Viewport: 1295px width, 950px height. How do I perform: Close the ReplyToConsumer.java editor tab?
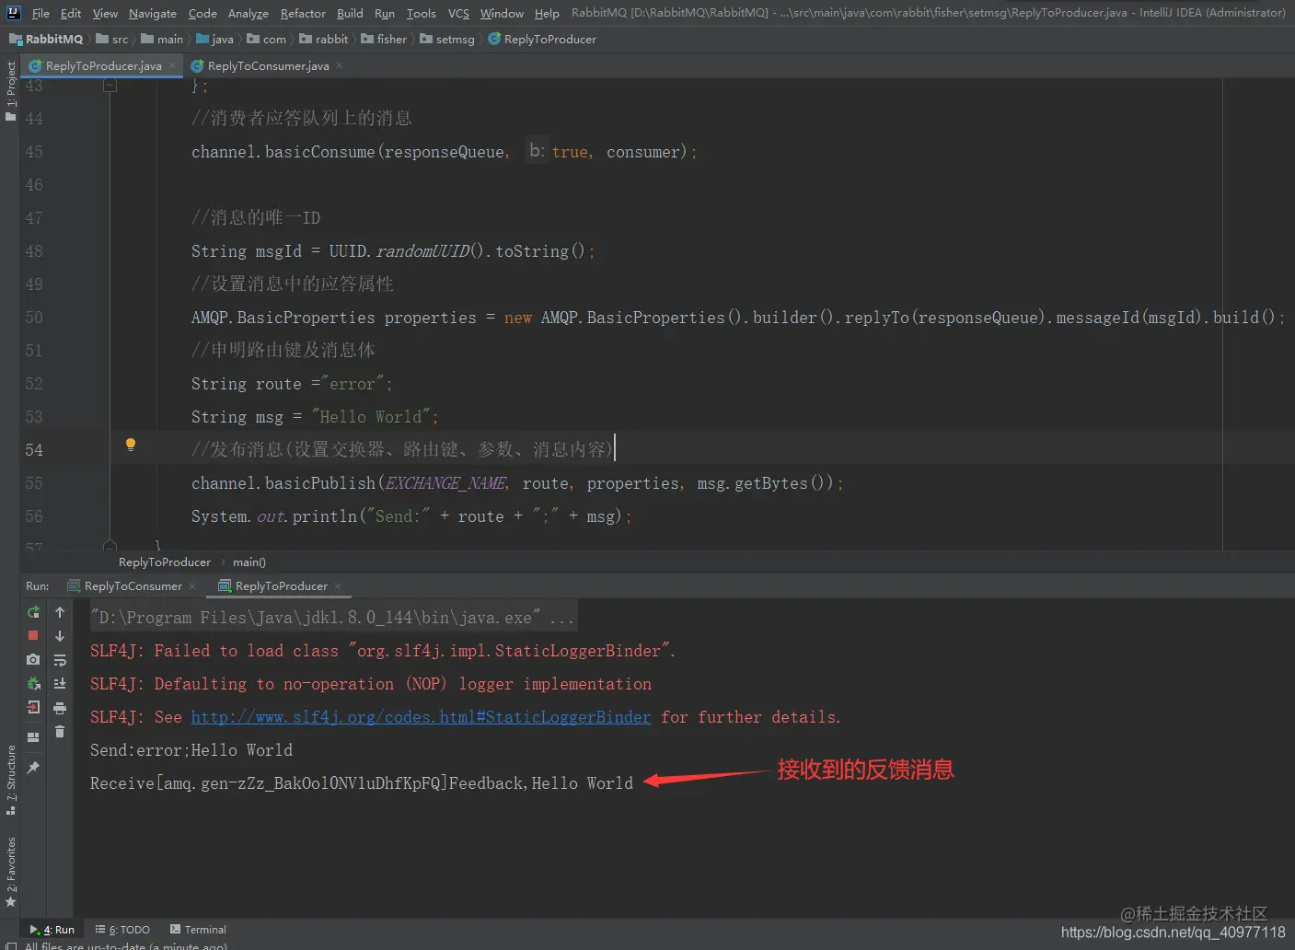(x=340, y=65)
